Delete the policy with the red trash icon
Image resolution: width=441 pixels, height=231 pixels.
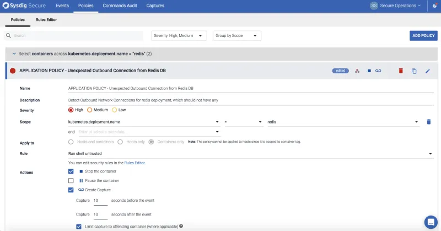[x=401, y=71]
